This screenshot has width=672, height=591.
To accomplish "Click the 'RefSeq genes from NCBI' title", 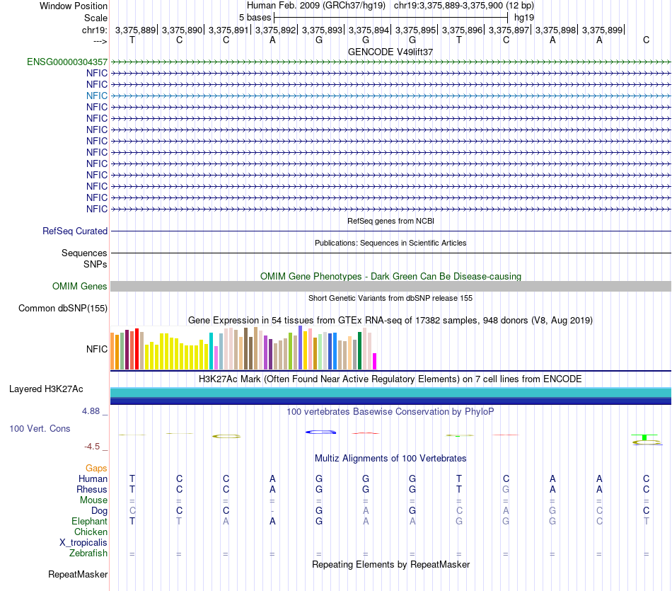I will [390, 221].
